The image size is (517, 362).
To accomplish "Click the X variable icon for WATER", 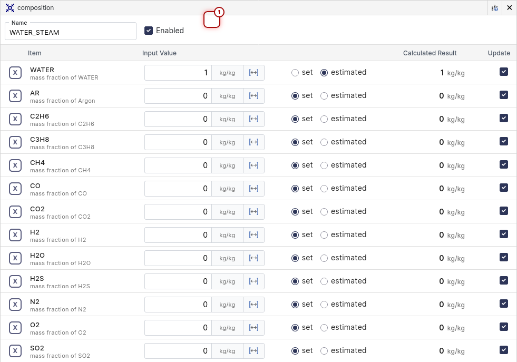I will click(x=15, y=73).
